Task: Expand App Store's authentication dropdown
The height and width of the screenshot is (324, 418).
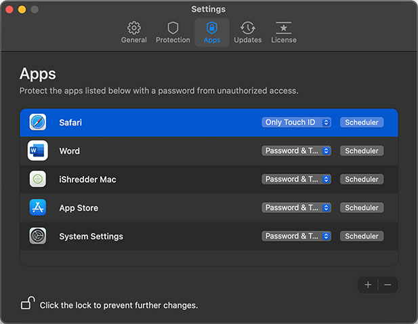Action: point(296,208)
